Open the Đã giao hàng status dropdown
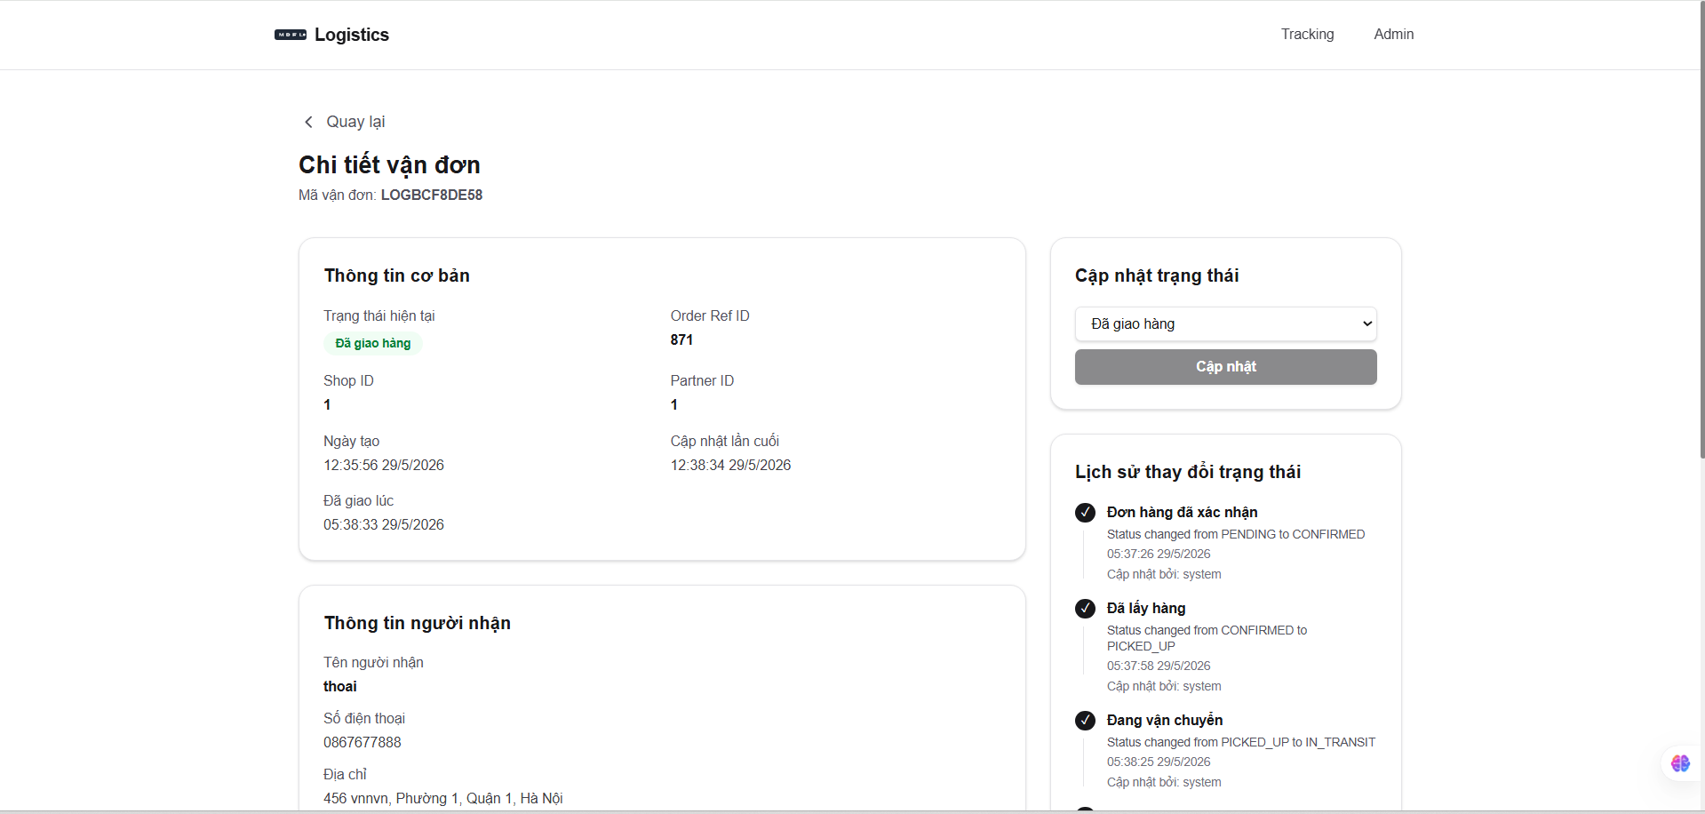Image resolution: width=1705 pixels, height=814 pixels. pos(1226,324)
